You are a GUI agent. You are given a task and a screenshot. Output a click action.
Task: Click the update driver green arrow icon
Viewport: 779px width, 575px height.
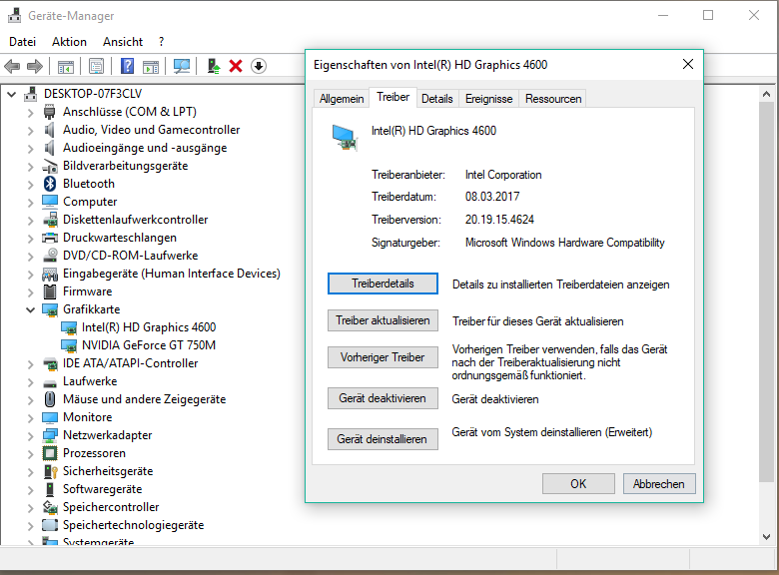tap(214, 66)
